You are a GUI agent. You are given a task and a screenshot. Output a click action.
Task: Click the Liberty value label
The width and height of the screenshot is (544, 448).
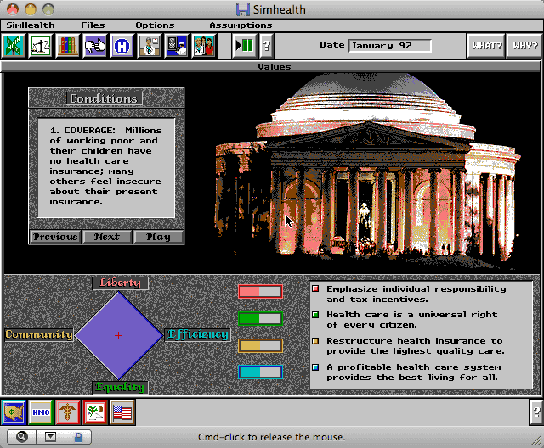[120, 283]
